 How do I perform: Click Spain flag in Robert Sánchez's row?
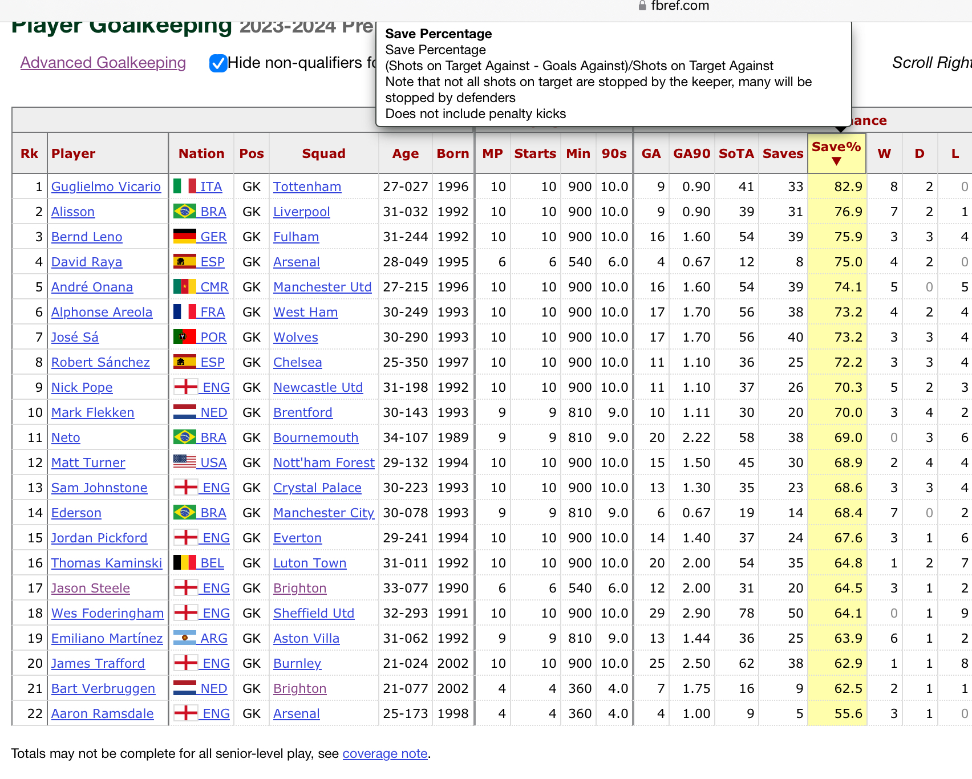pos(185,362)
